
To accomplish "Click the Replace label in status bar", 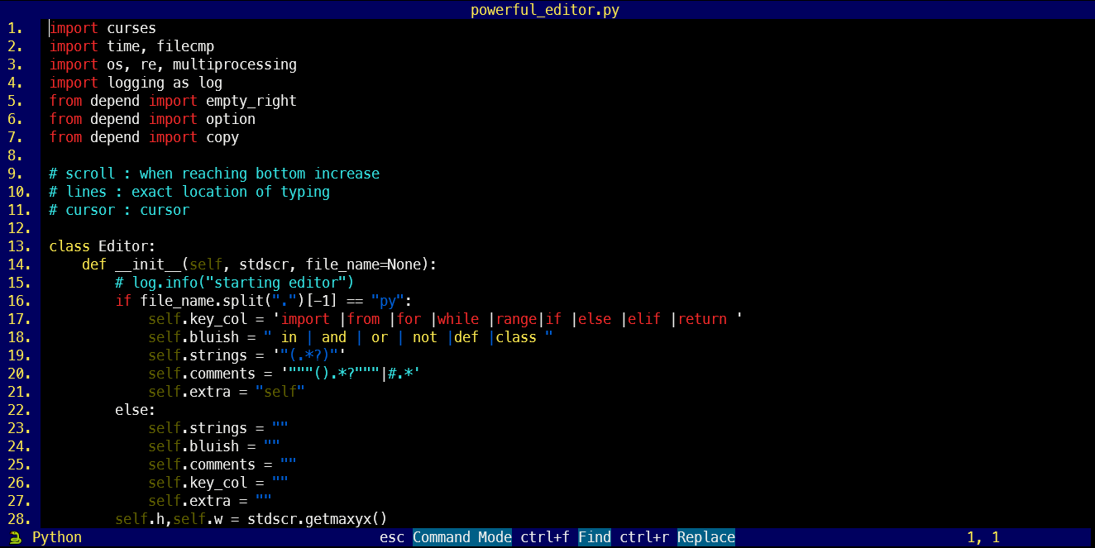I will pyautogui.click(x=706, y=537).
